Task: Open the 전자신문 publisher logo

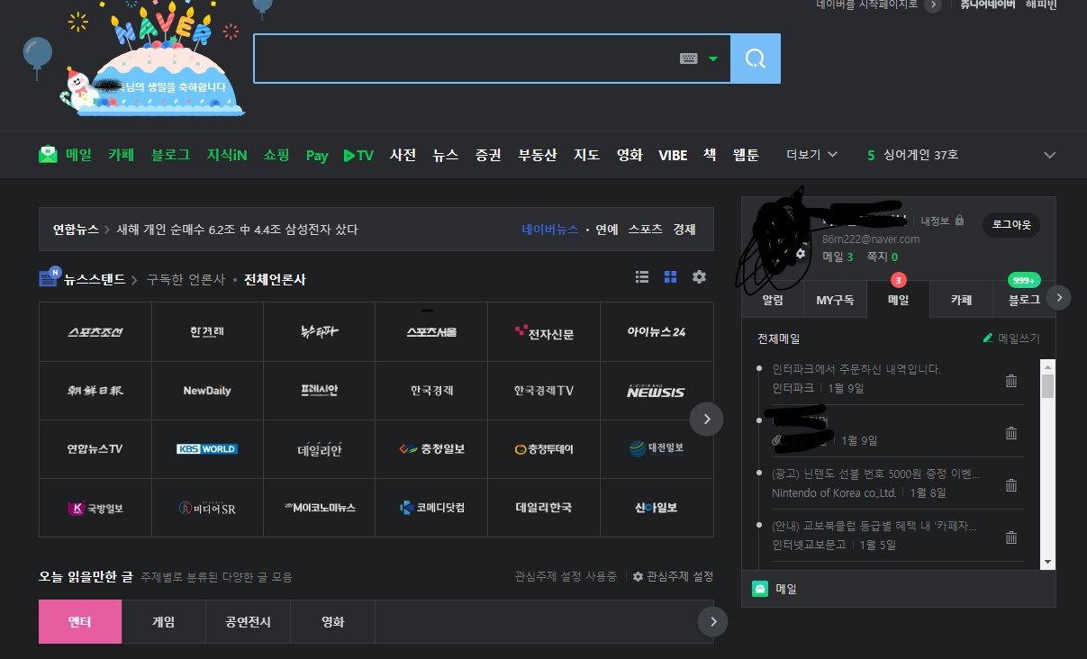Action: [544, 332]
